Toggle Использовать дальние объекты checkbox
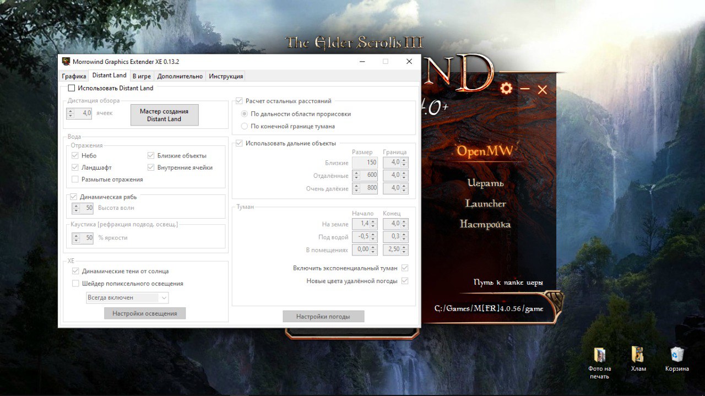 coord(239,143)
